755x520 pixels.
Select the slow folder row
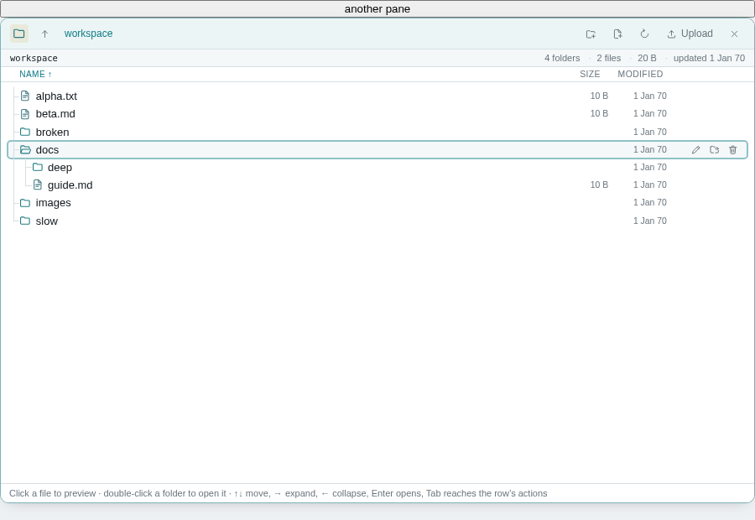click(x=377, y=221)
